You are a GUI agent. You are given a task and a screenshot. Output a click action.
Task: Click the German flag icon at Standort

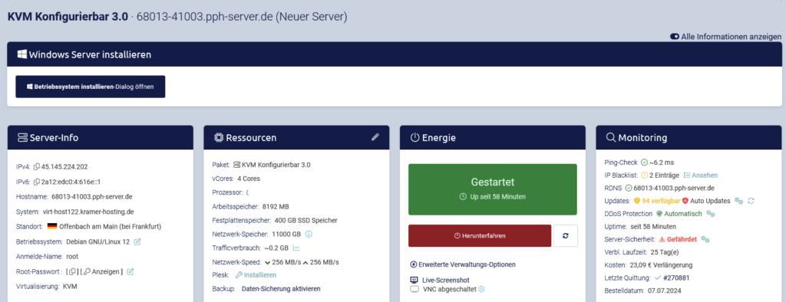pyautogui.click(x=52, y=226)
